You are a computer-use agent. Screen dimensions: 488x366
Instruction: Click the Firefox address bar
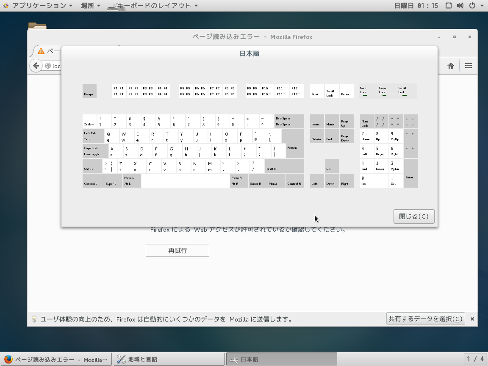[52, 66]
